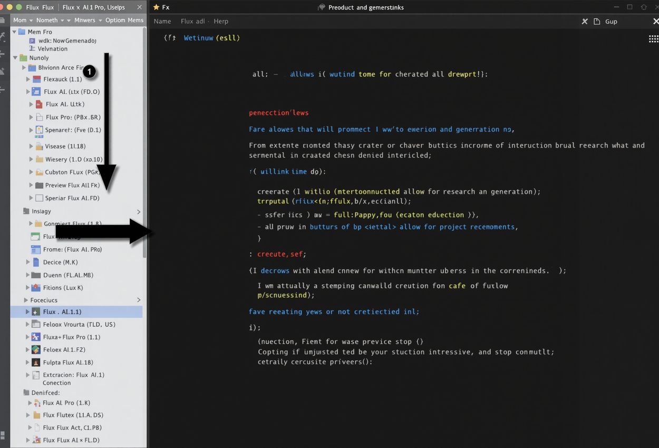Click the red file icon for Flux AI. Utk)
This screenshot has height=448, width=659.
click(38, 104)
